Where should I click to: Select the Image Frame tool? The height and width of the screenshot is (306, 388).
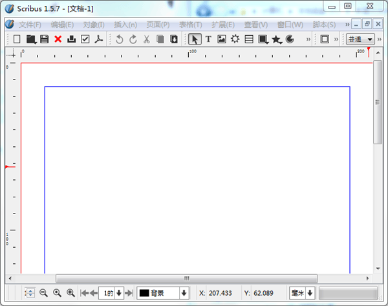[x=222, y=39]
